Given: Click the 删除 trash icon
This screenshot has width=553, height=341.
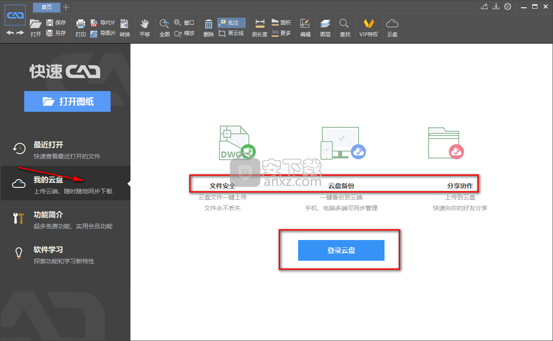Looking at the screenshot, I should pos(209,24).
